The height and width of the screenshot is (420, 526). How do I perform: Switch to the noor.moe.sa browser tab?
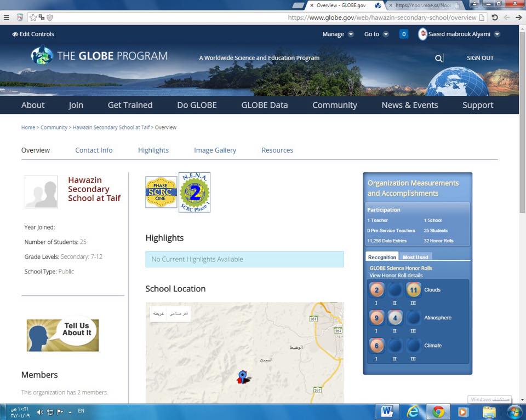tap(424, 5)
